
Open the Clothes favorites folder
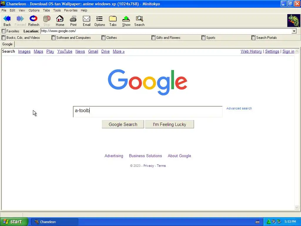tap(109, 38)
